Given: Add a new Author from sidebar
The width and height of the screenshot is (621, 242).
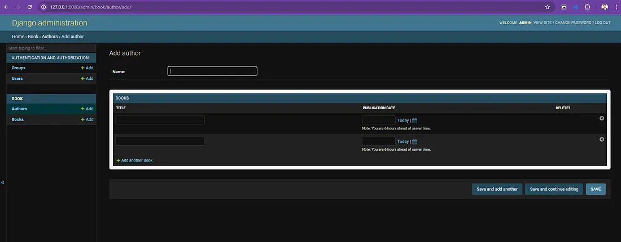Looking at the screenshot, I should (87, 109).
